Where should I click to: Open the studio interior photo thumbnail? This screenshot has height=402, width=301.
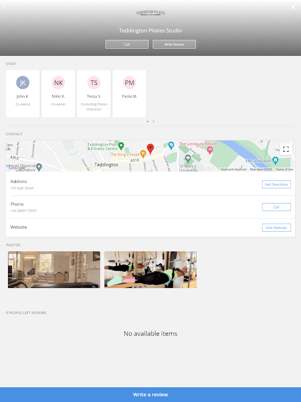click(x=54, y=269)
